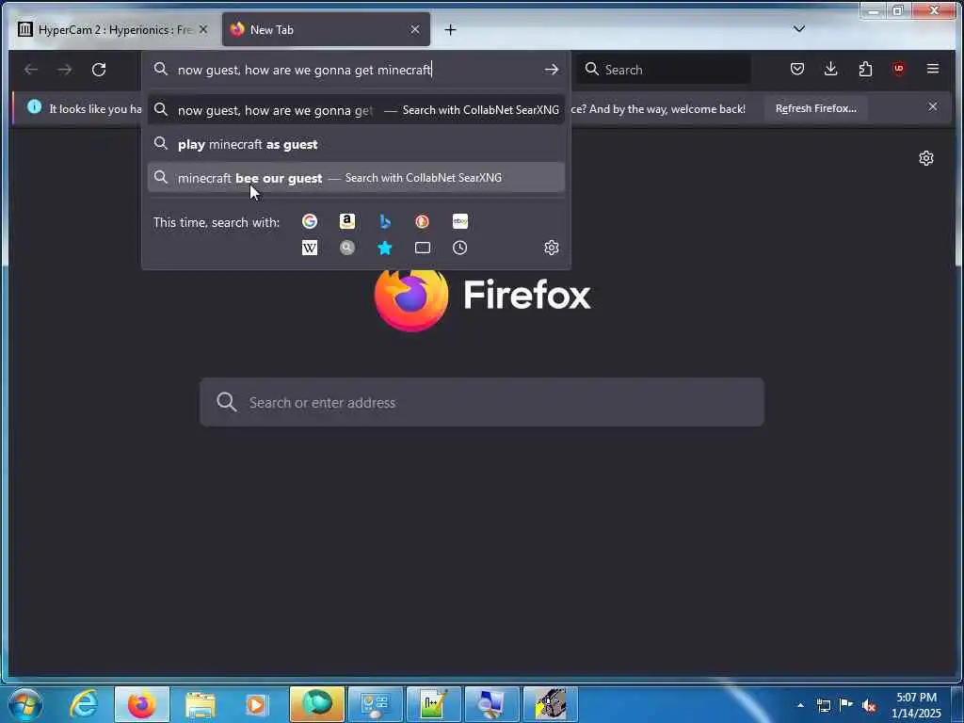Search with Bing one-off icon

(385, 221)
